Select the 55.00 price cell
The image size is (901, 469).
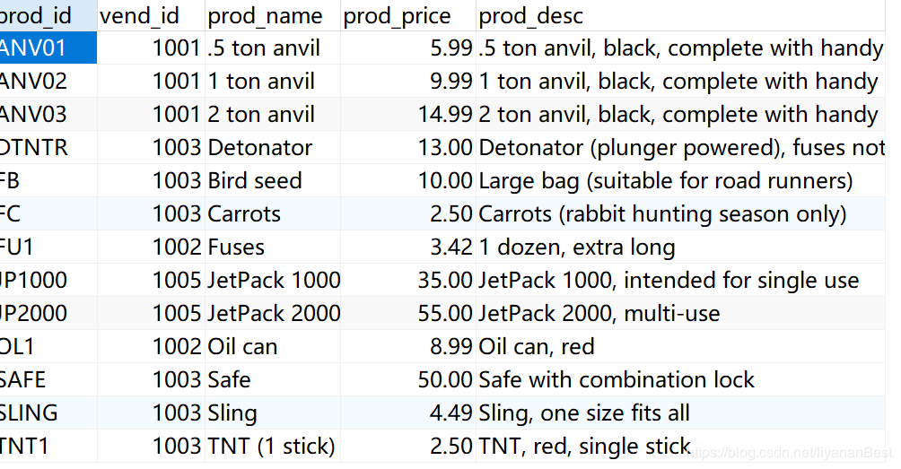click(x=445, y=313)
